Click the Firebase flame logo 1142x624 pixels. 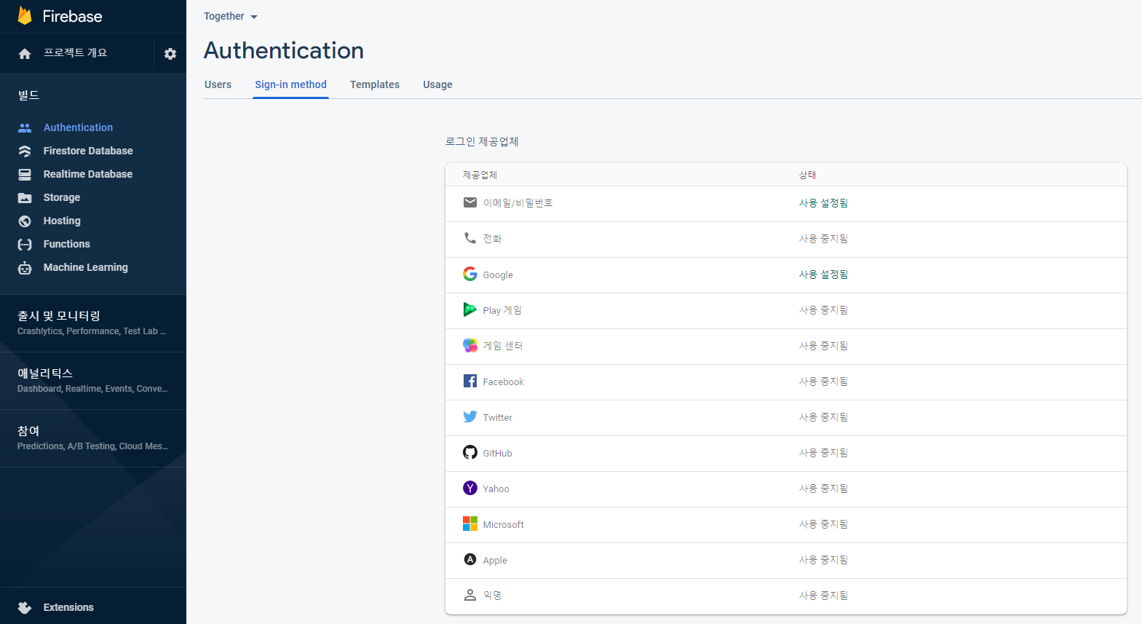coord(25,15)
